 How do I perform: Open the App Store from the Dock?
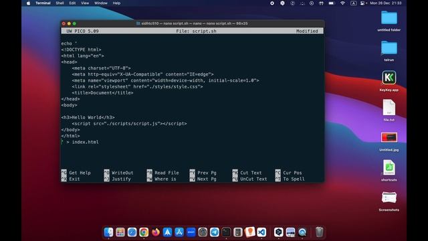point(179,232)
